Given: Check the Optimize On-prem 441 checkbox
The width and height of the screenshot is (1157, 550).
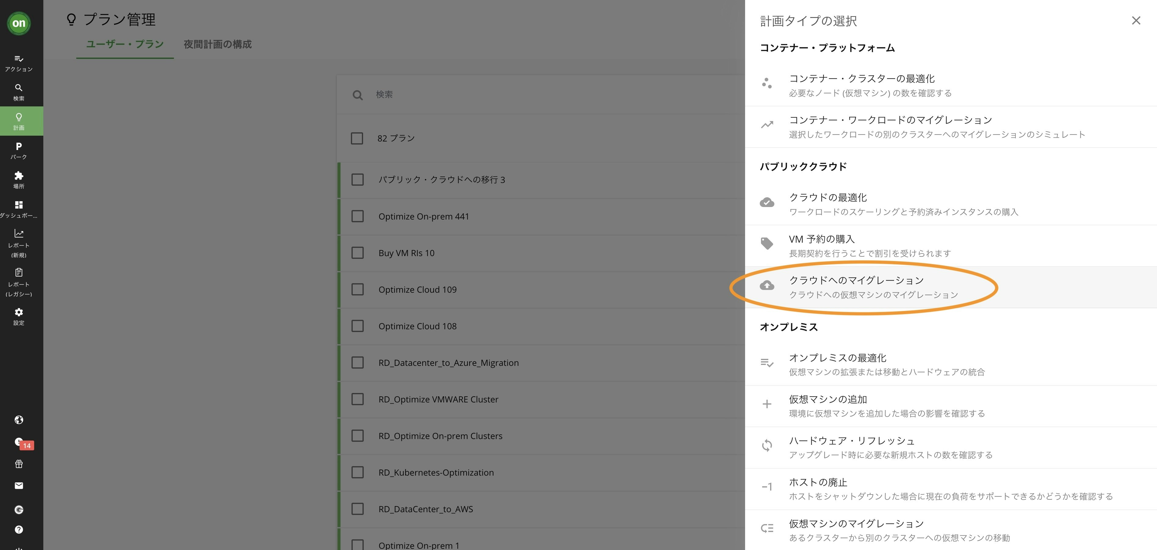Looking at the screenshot, I should [358, 216].
